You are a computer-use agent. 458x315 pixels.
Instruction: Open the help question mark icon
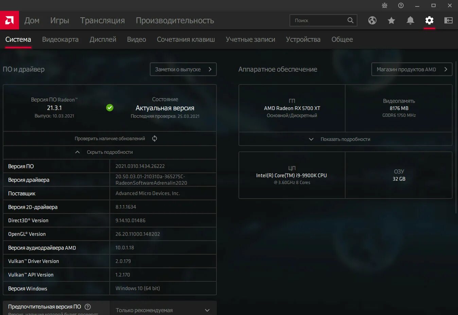pos(401,5)
